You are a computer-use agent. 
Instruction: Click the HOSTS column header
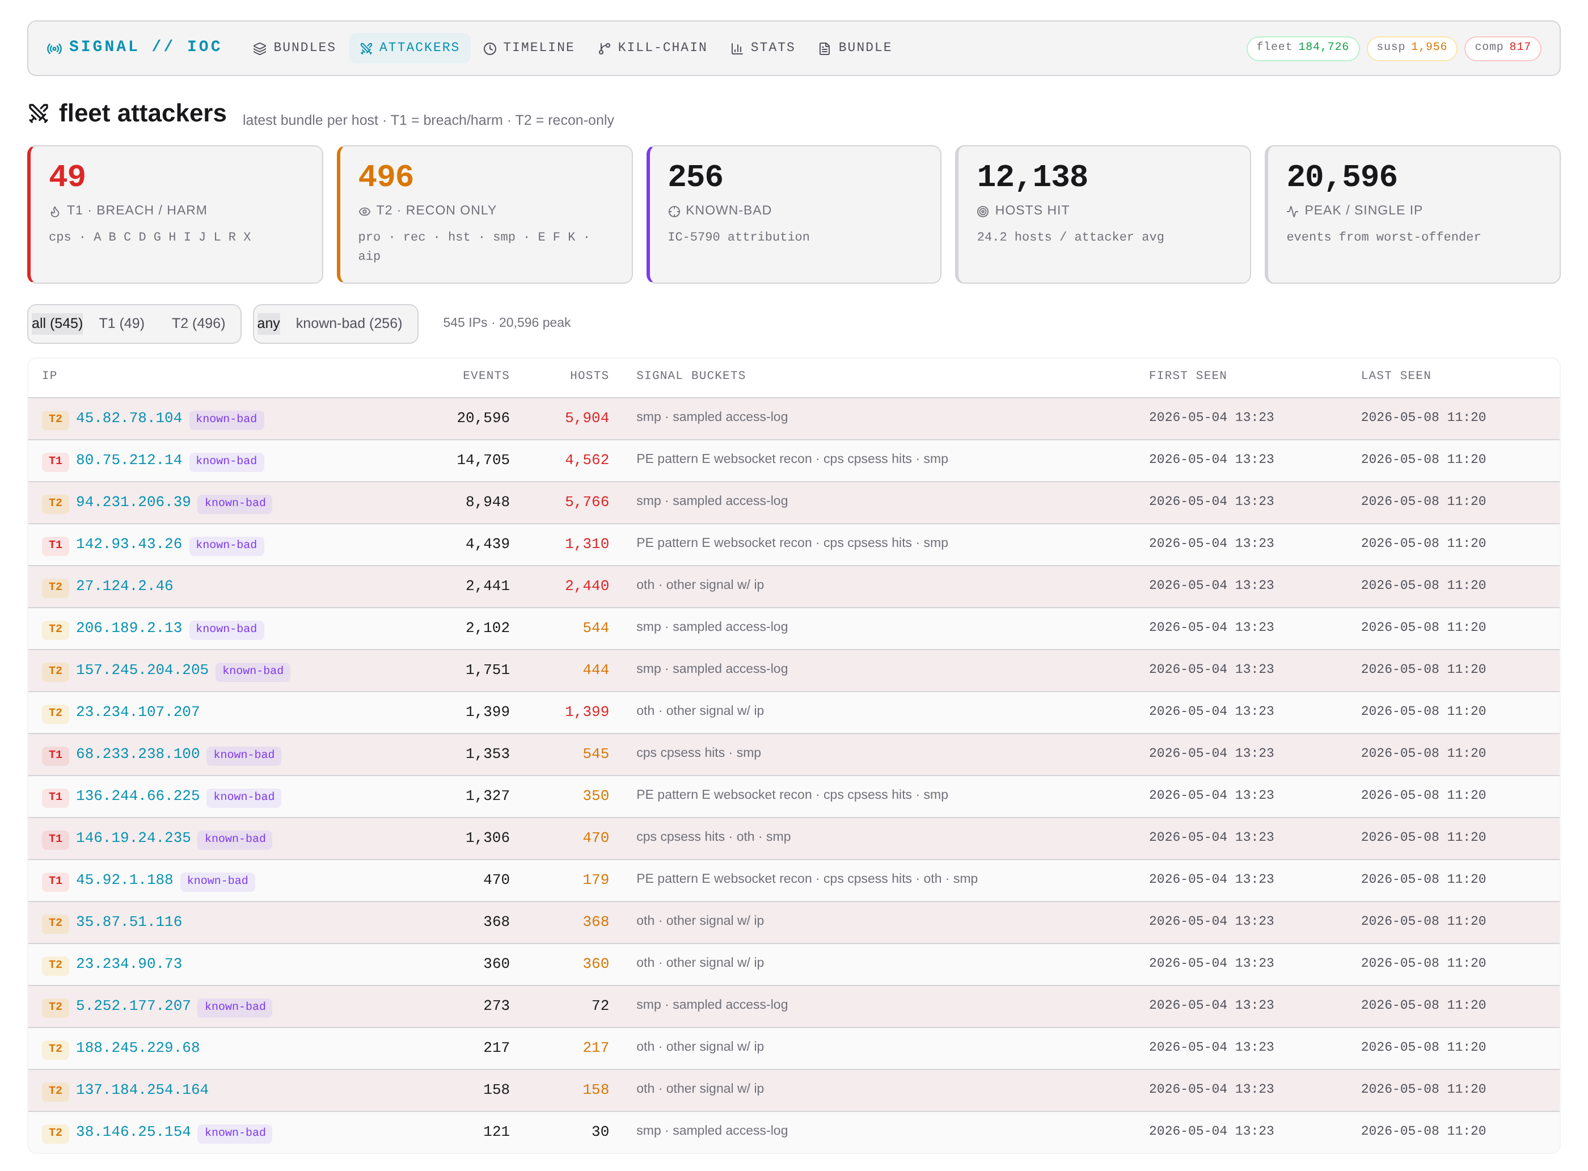(x=590, y=376)
